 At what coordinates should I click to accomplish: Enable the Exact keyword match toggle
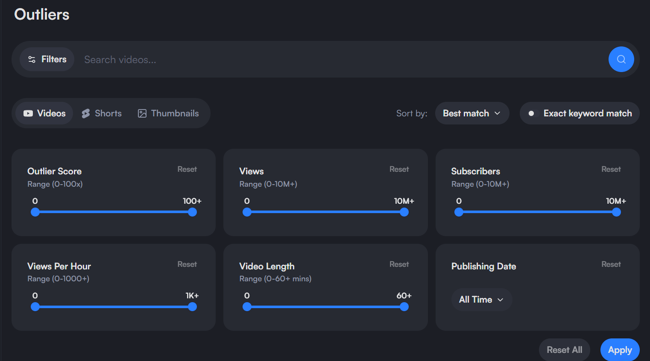click(x=531, y=113)
